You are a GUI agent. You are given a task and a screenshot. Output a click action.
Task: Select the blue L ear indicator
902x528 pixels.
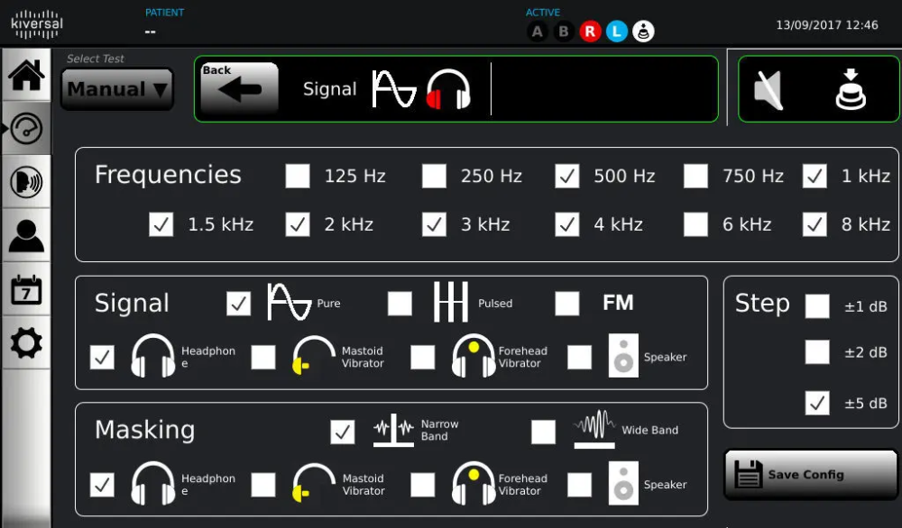pyautogui.click(x=616, y=32)
